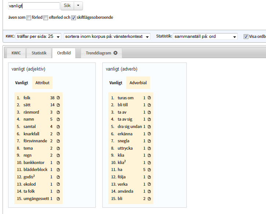Screen dimensions: 266x214
Task: Click the word blädderblock in list
Action: click(x=36, y=170)
